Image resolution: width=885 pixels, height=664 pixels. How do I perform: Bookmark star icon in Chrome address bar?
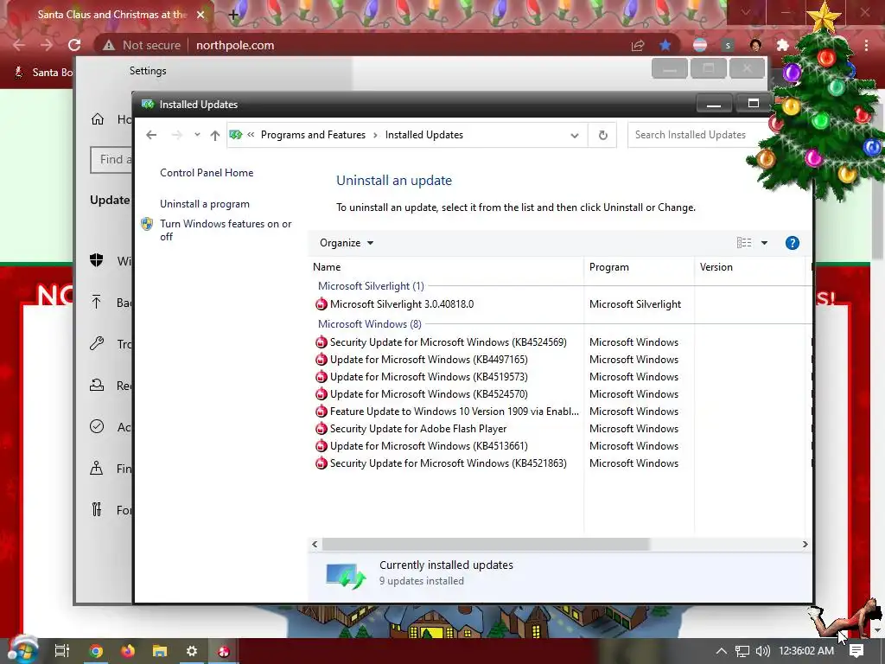coord(665,45)
